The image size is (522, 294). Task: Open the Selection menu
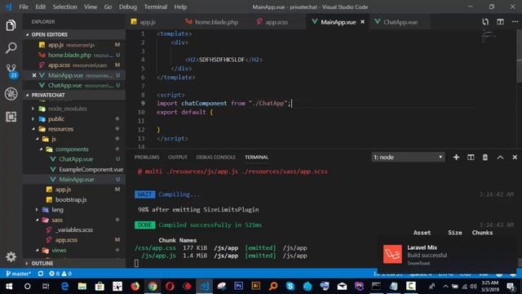click(64, 7)
